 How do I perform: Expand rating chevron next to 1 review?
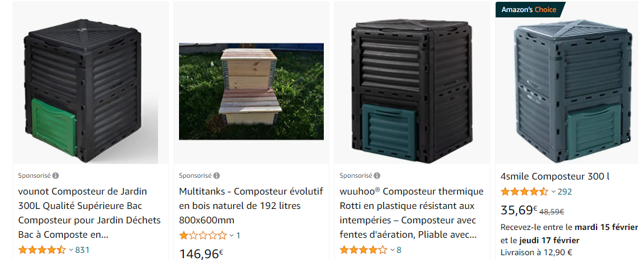point(231,235)
